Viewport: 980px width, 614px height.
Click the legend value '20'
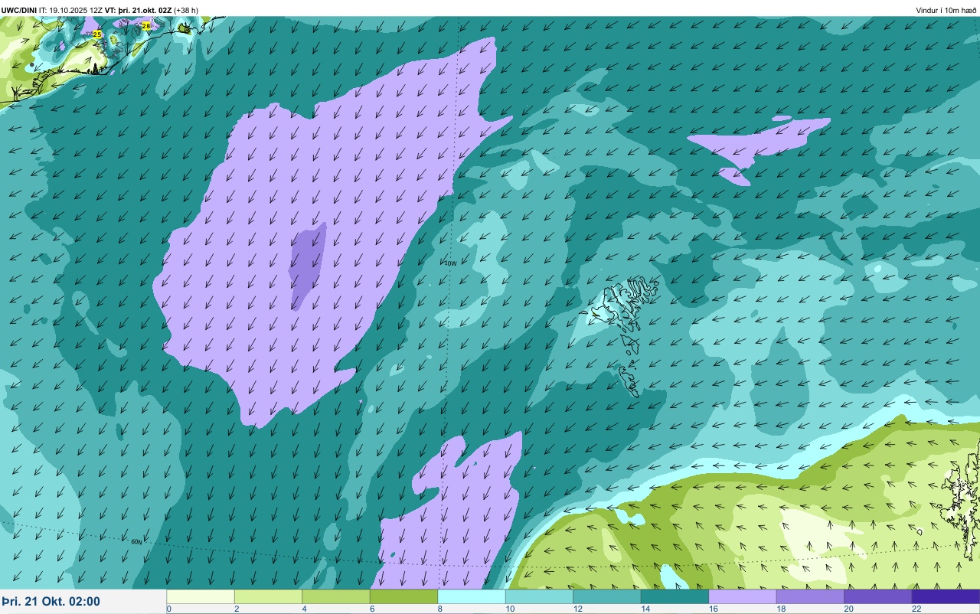point(848,609)
